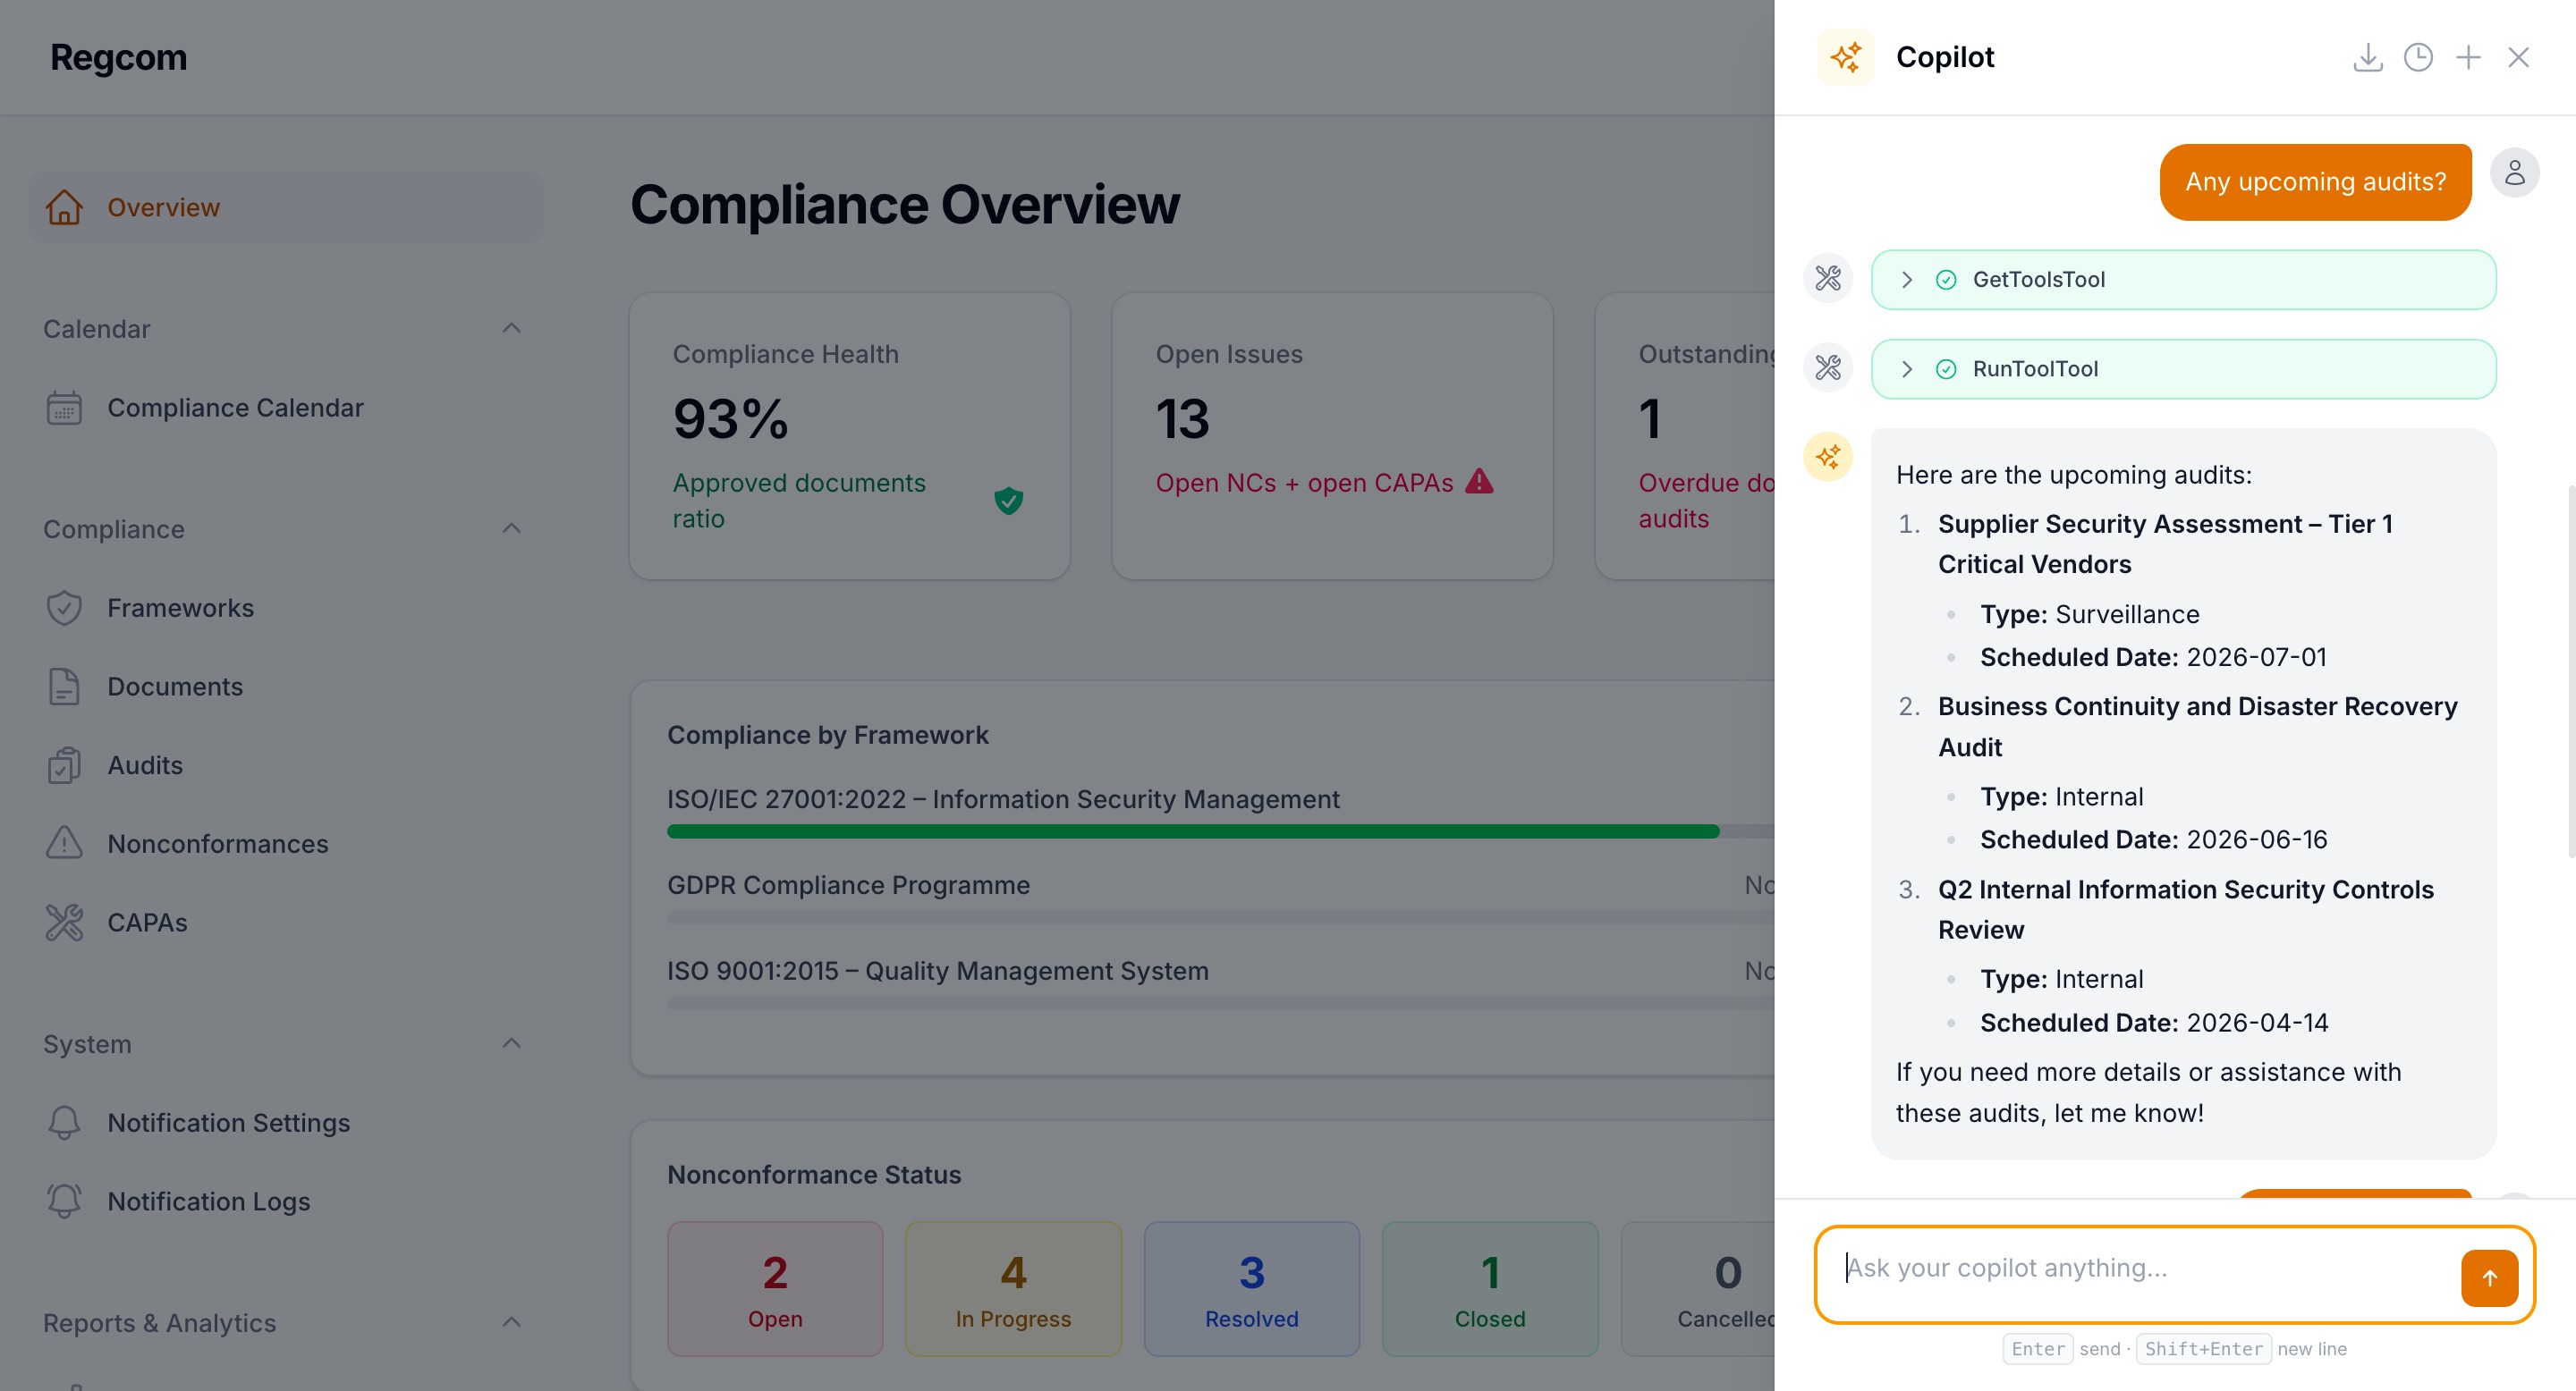Collapse the Calendar sidebar section
2576x1391 pixels.
click(x=511, y=329)
